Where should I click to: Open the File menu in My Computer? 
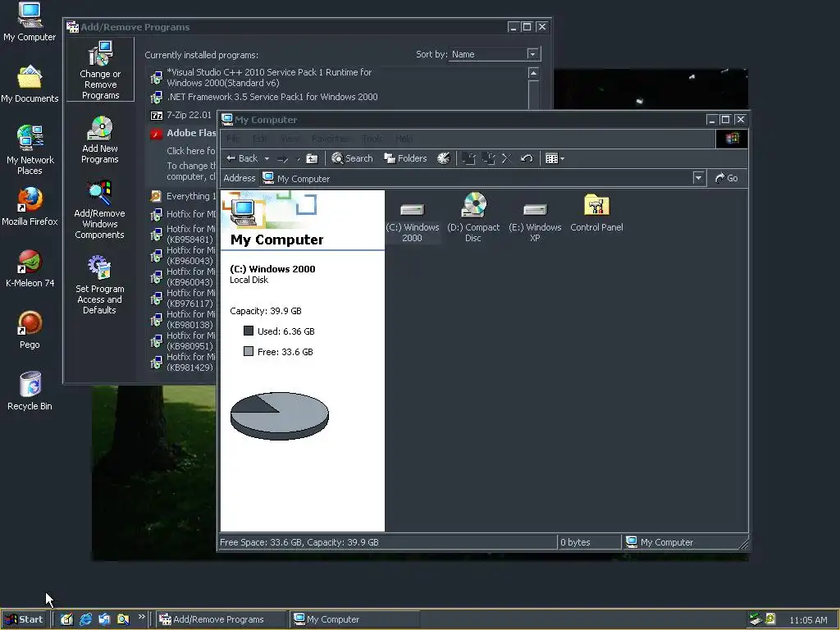pos(233,139)
